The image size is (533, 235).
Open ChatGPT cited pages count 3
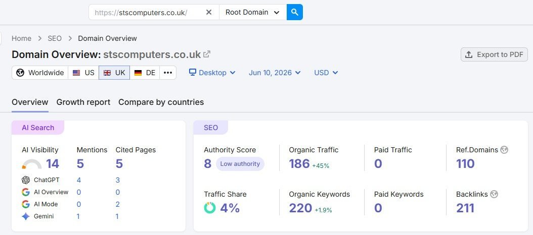click(x=118, y=180)
